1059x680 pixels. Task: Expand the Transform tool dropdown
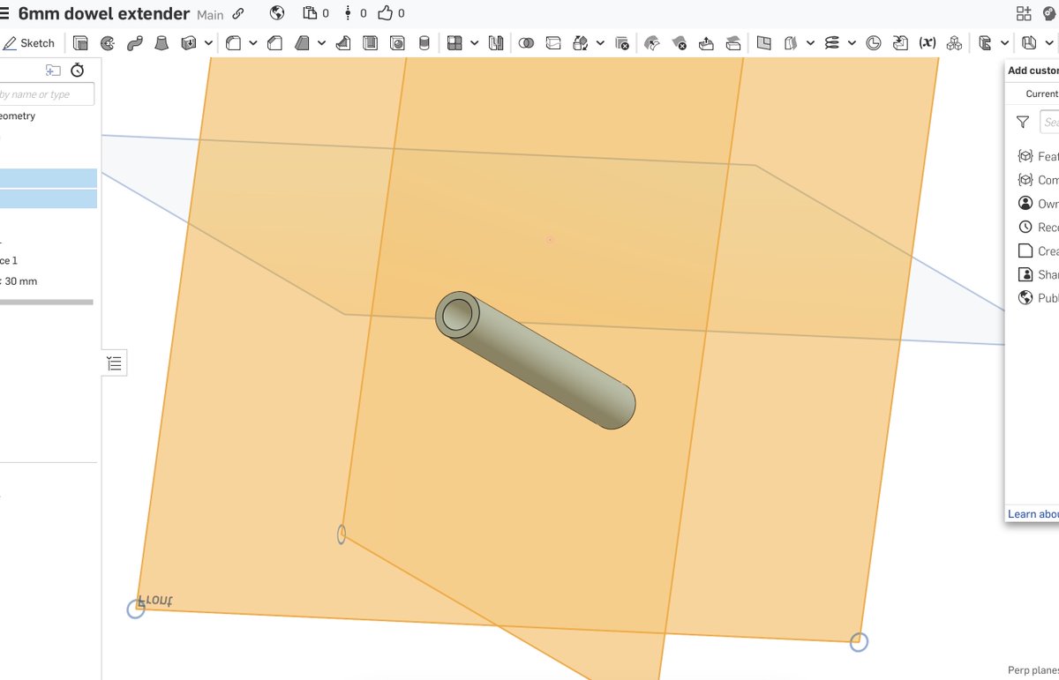600,42
